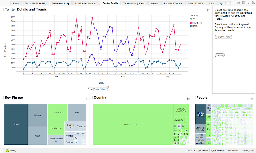Open the filters funnel icon
Image resolution: width=256 pixels, height=153 pixels.
tap(249, 3)
